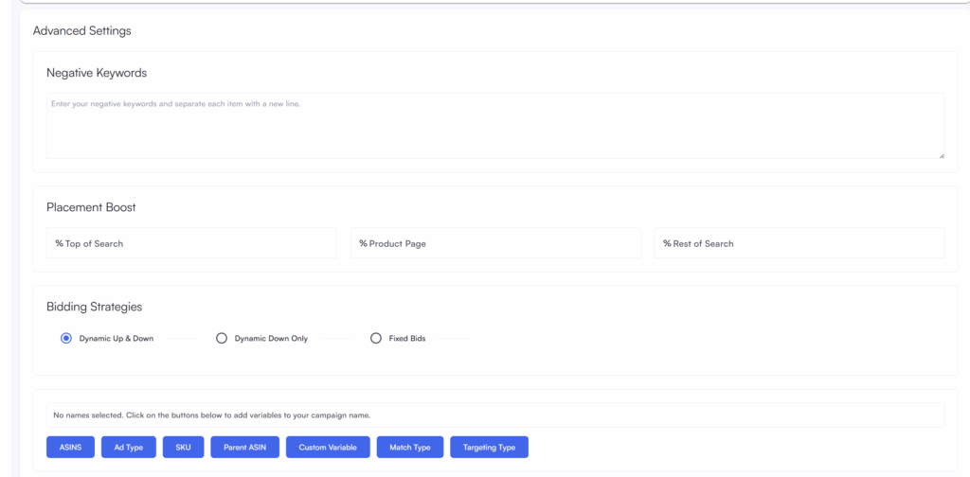Click the Negative Keywords section title
The image size is (970, 477).
[97, 73]
